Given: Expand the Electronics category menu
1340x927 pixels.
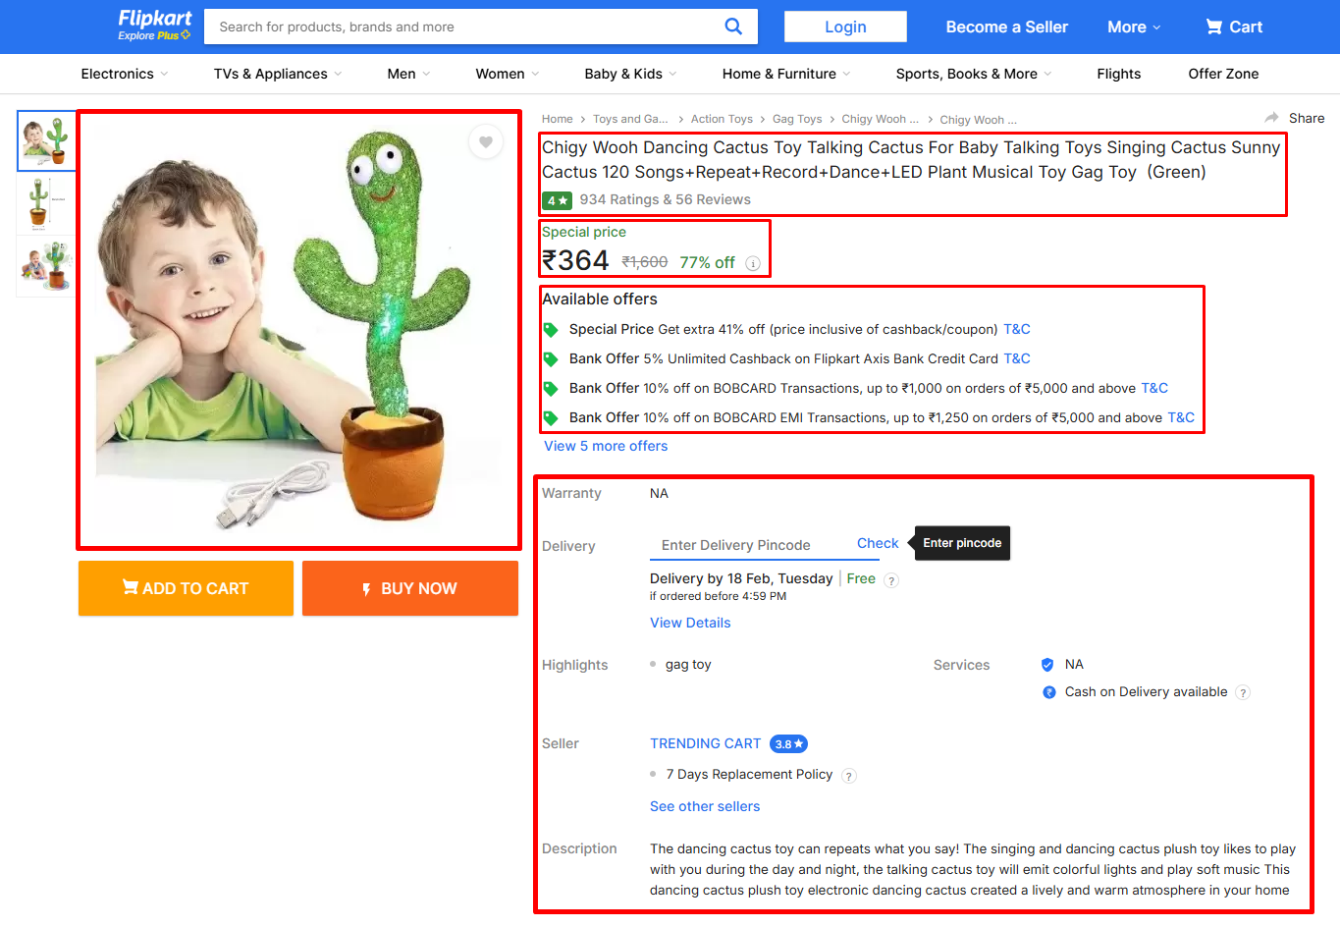Looking at the screenshot, I should (x=125, y=74).
